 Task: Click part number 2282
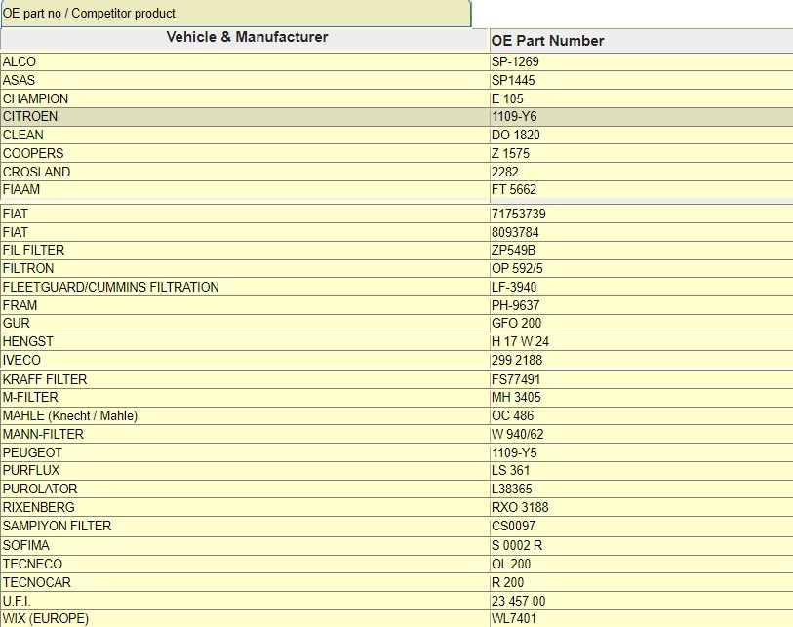coord(504,172)
